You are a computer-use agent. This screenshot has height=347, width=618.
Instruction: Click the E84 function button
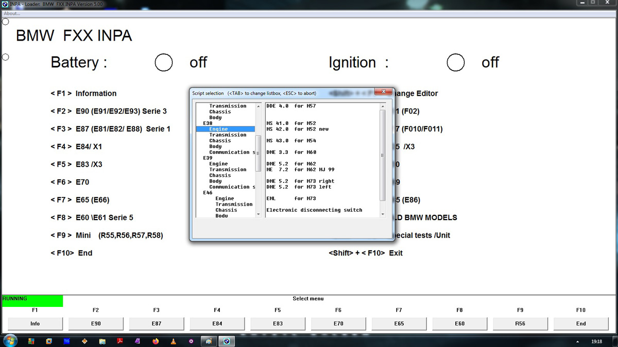217,323
